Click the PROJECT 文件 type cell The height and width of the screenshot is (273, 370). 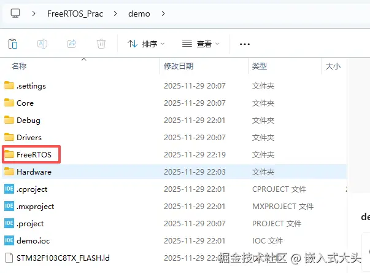click(x=277, y=224)
